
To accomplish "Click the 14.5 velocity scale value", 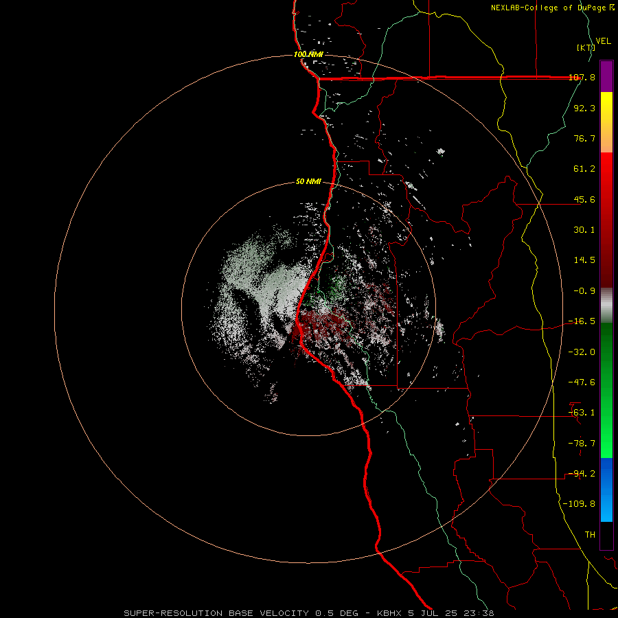I will pyautogui.click(x=584, y=260).
